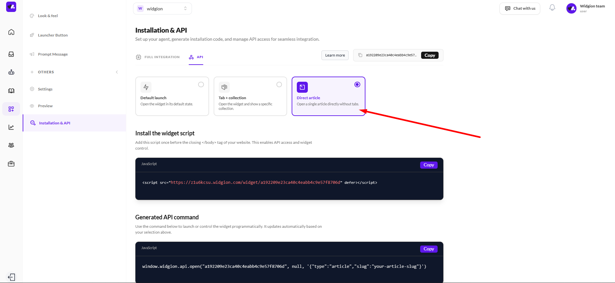Copy the agent ID key
615x283 pixels.
430,55
